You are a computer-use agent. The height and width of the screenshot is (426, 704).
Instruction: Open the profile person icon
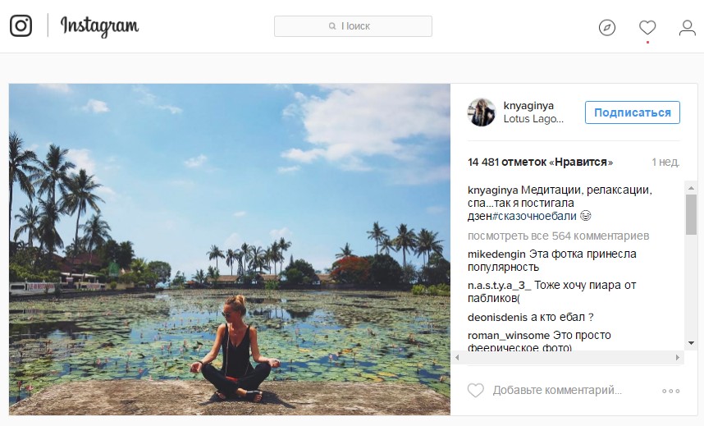(687, 27)
